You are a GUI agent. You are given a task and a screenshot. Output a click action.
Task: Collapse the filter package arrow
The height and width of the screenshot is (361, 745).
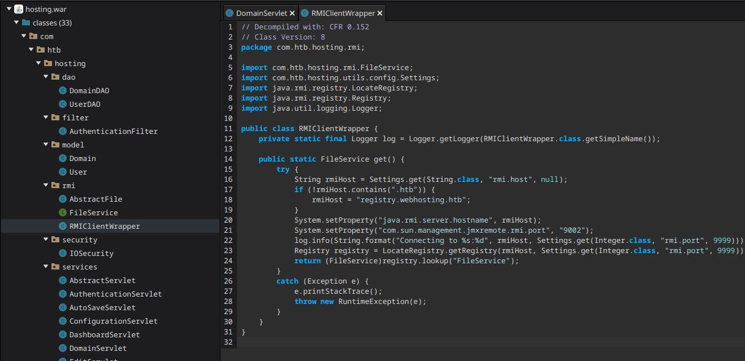coord(46,118)
